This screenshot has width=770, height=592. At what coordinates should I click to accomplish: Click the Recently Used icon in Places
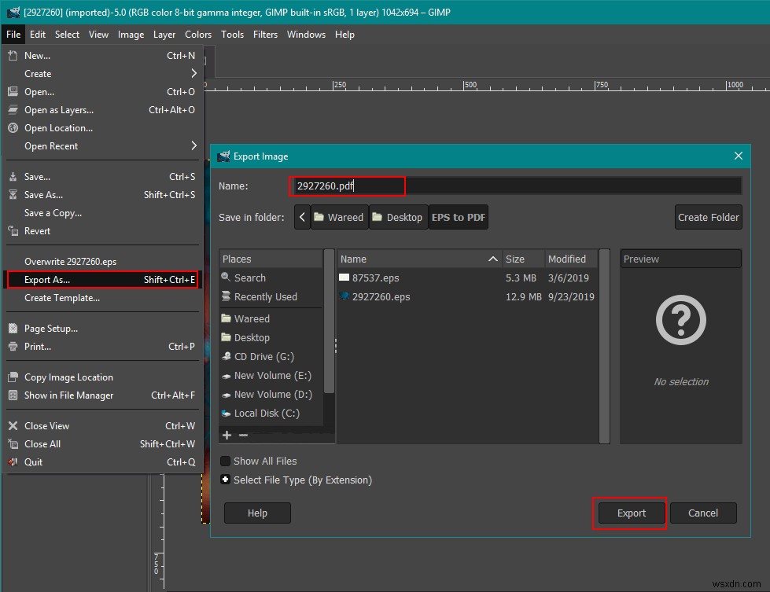[x=227, y=297]
